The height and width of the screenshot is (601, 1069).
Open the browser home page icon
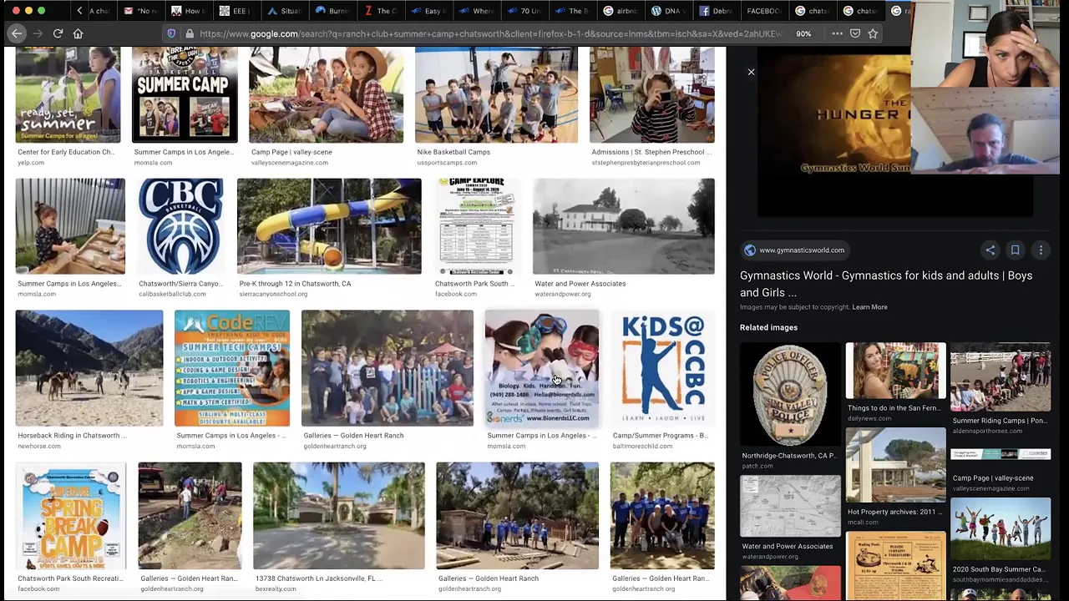click(x=78, y=33)
